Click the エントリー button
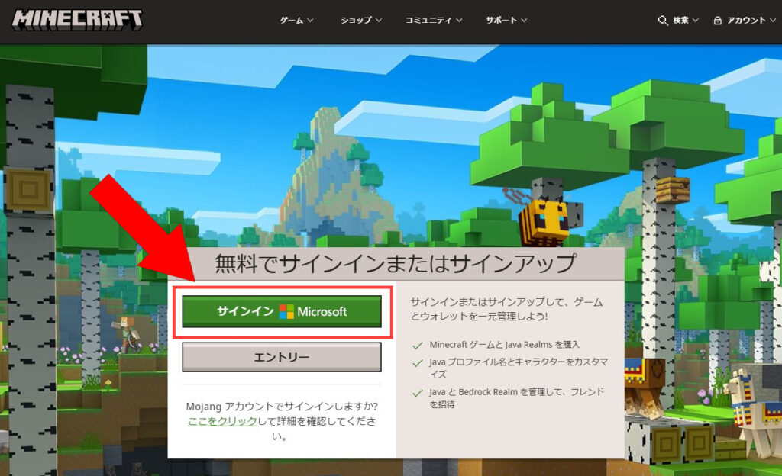The height and width of the screenshot is (476, 782). [x=282, y=357]
